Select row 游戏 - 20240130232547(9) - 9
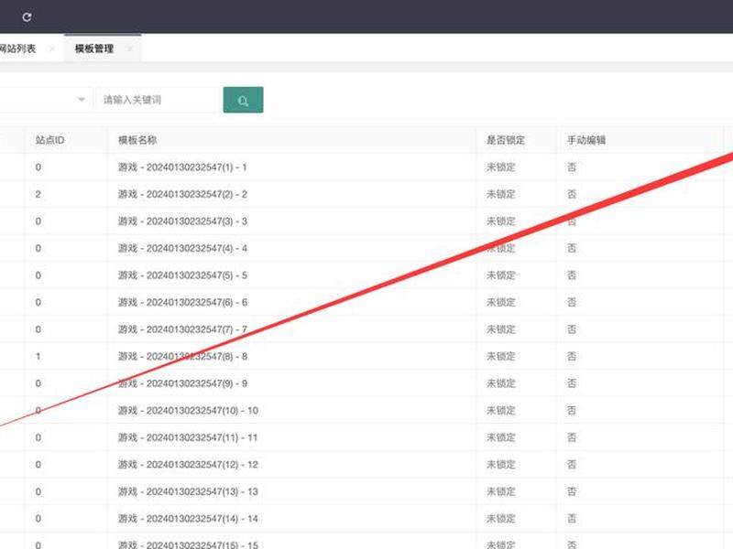This screenshot has height=549, width=733. click(x=366, y=383)
